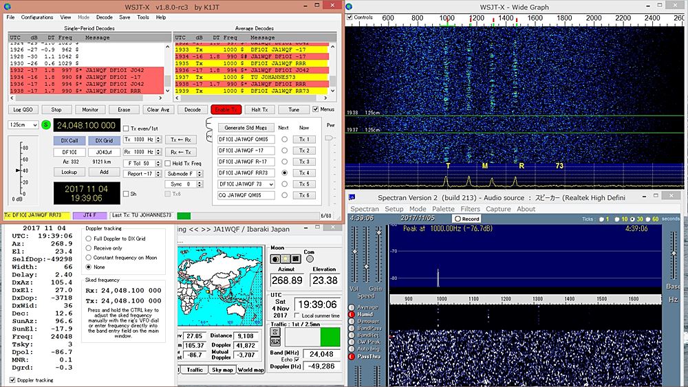Click the Tx 4 Now button
This screenshot has height=387, width=688.
click(304, 173)
